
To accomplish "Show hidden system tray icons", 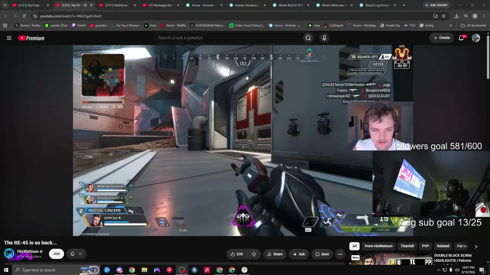I will tap(438, 270).
